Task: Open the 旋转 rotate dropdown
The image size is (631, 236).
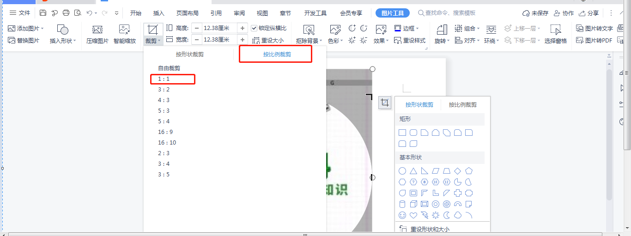Action: pyautogui.click(x=449, y=41)
